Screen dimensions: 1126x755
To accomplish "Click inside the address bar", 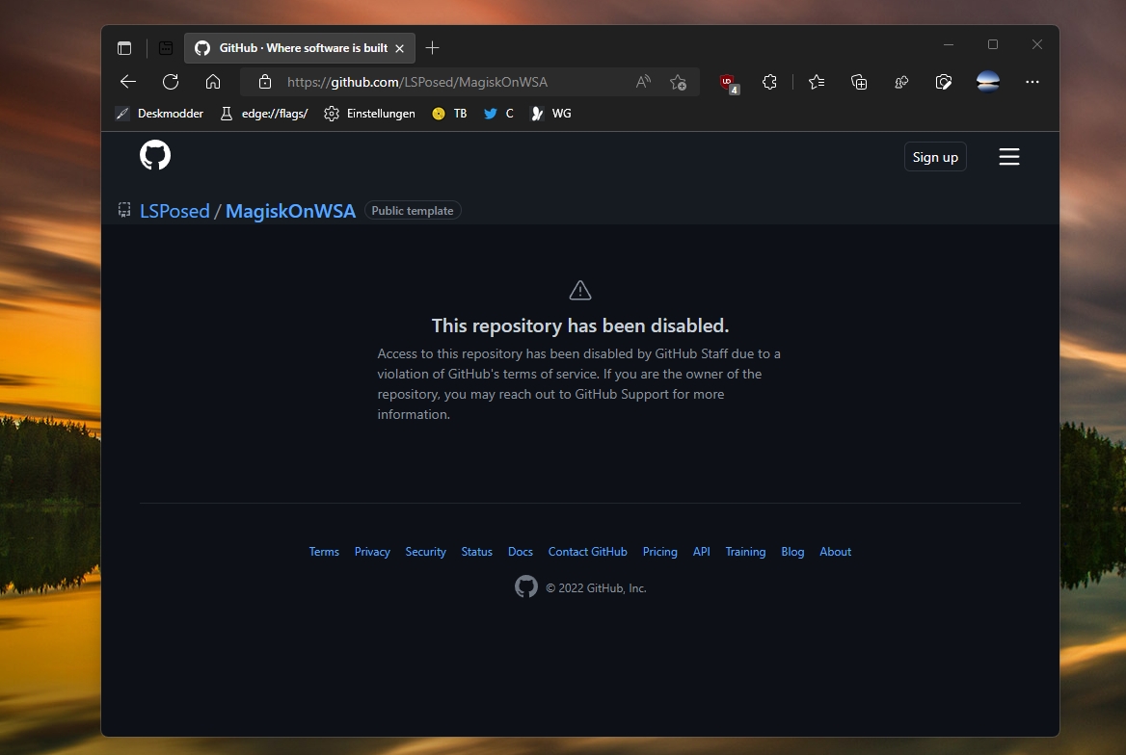I will pos(434,82).
